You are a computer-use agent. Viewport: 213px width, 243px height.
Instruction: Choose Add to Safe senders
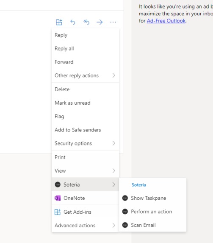85,130
